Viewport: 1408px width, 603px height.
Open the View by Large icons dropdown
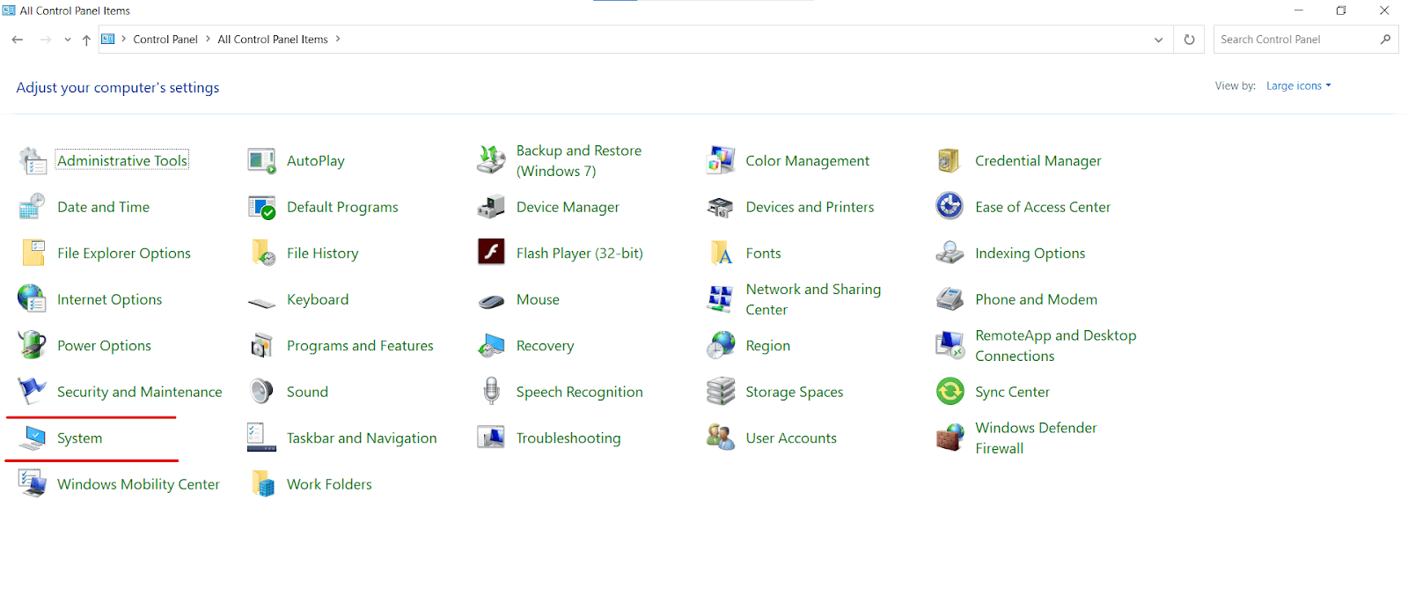1298,86
